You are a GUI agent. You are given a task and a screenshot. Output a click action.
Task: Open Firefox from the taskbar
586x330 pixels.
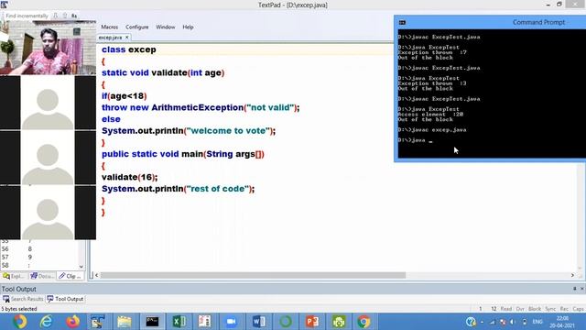73,322
